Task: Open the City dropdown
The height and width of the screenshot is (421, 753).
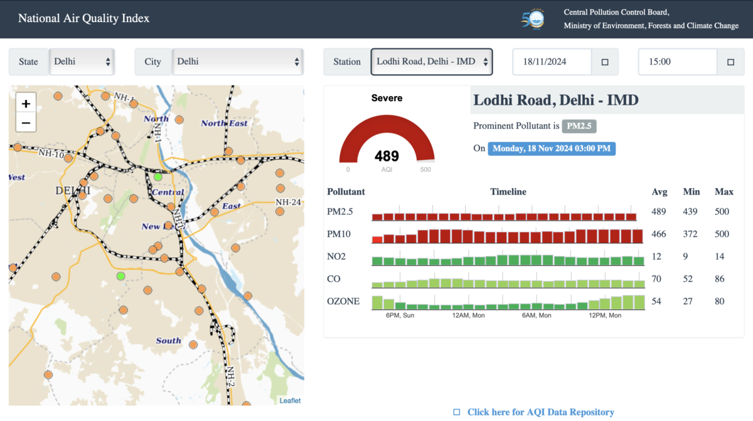Action: click(238, 61)
